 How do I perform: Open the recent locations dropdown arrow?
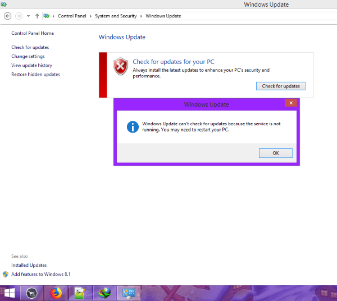(x=28, y=16)
